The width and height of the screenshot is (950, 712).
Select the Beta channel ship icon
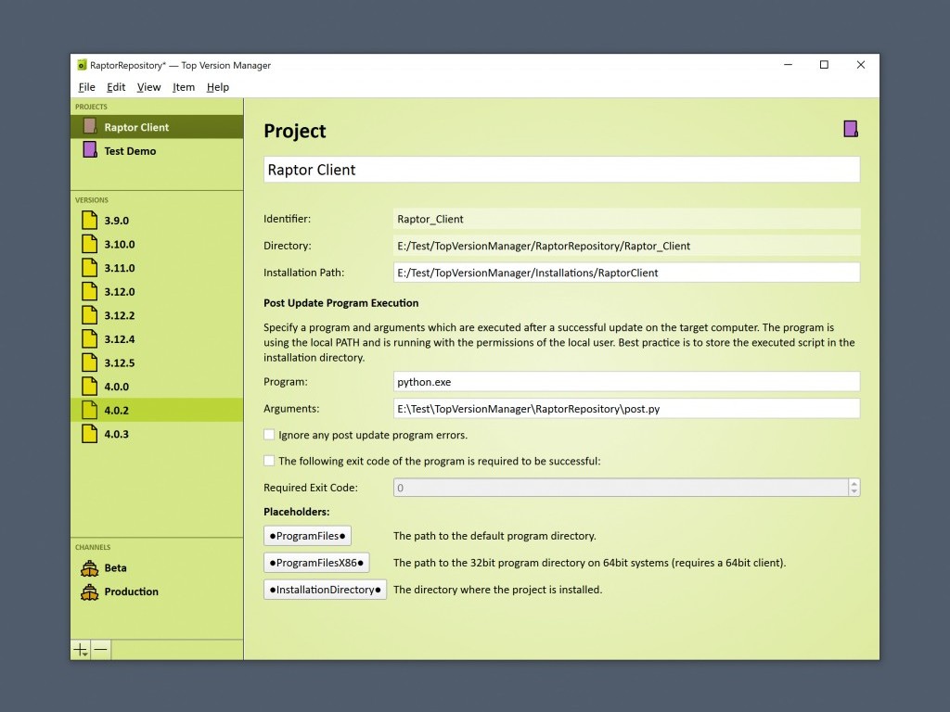89,567
